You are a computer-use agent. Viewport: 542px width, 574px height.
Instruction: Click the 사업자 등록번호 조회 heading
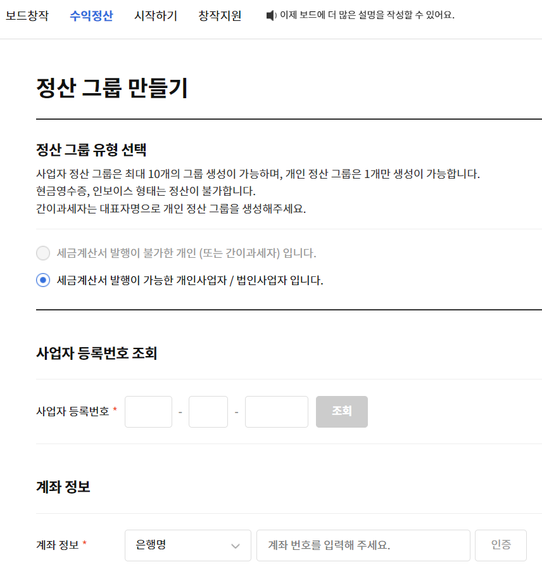click(x=97, y=354)
